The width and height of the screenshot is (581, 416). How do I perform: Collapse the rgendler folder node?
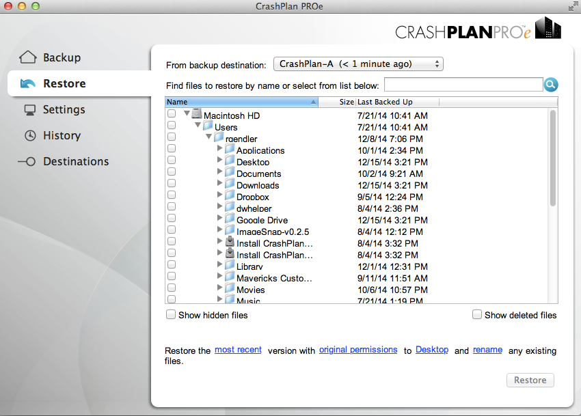point(209,137)
